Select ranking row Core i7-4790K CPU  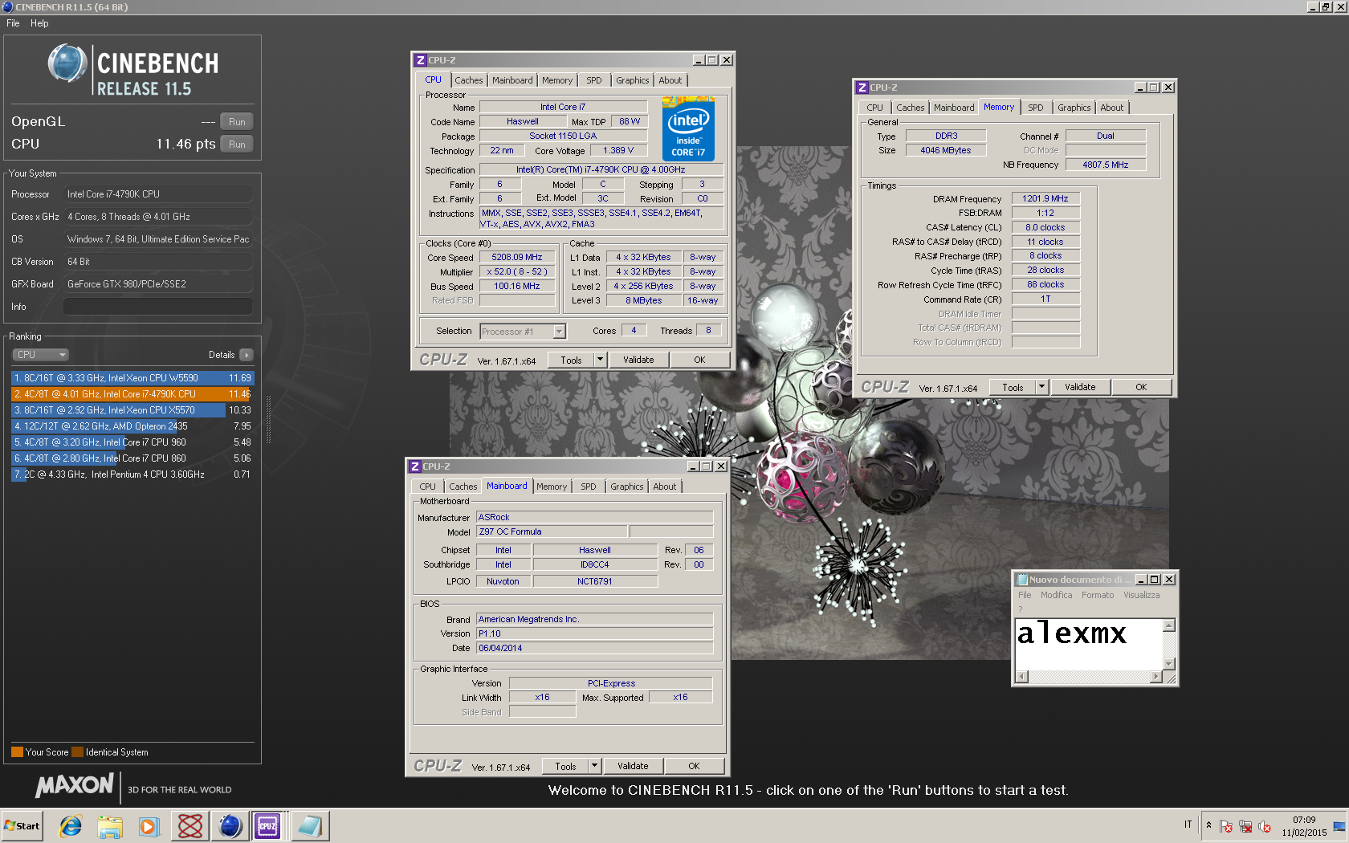132,394
